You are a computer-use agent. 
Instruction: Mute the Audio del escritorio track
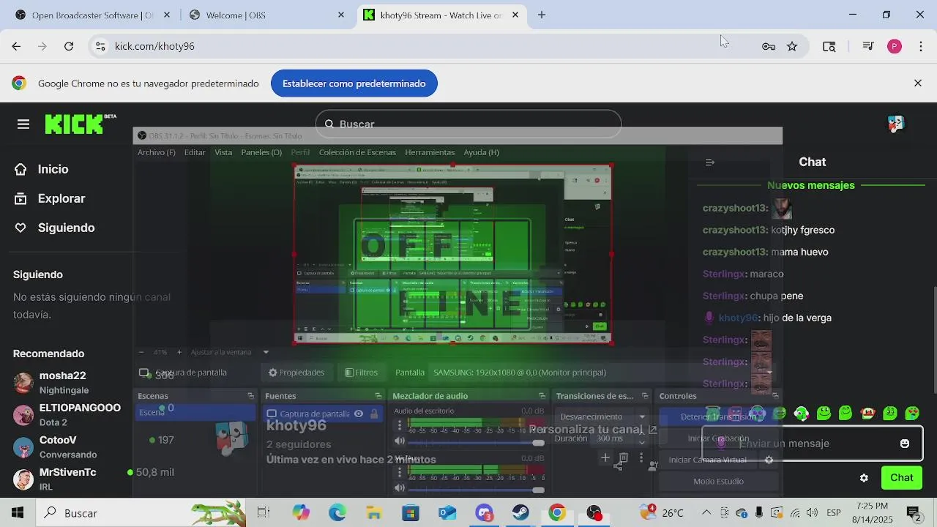[x=399, y=441]
